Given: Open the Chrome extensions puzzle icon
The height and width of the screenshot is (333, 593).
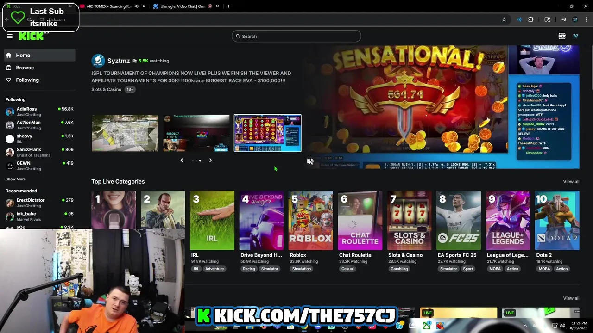Looking at the screenshot, I should click(x=531, y=19).
